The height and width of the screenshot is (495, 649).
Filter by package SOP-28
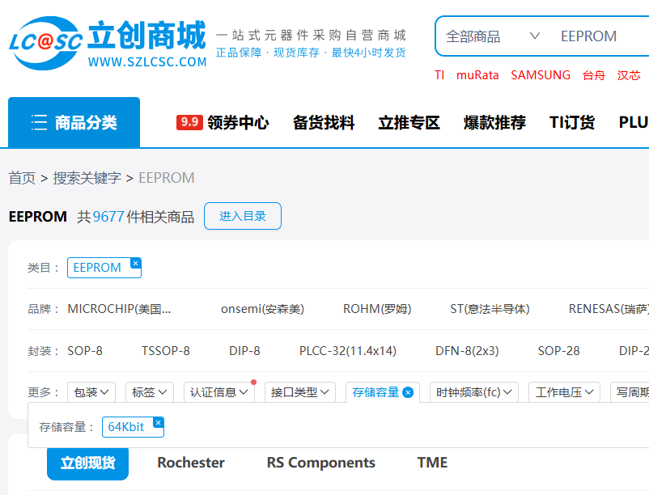[x=558, y=351]
